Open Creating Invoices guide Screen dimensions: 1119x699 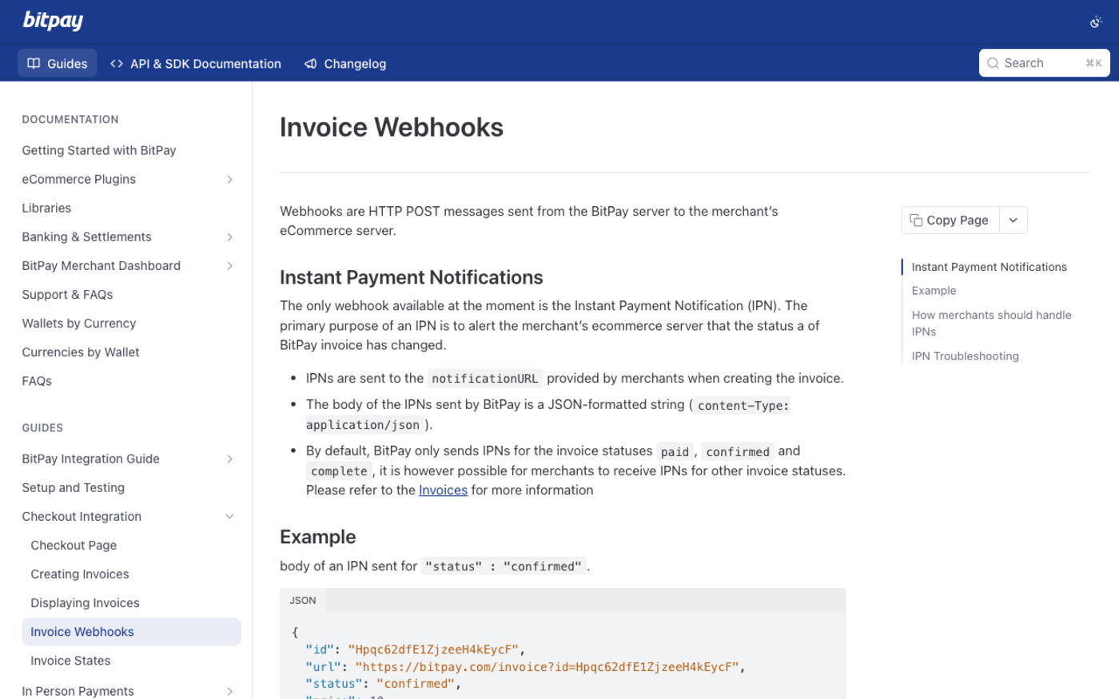80,574
